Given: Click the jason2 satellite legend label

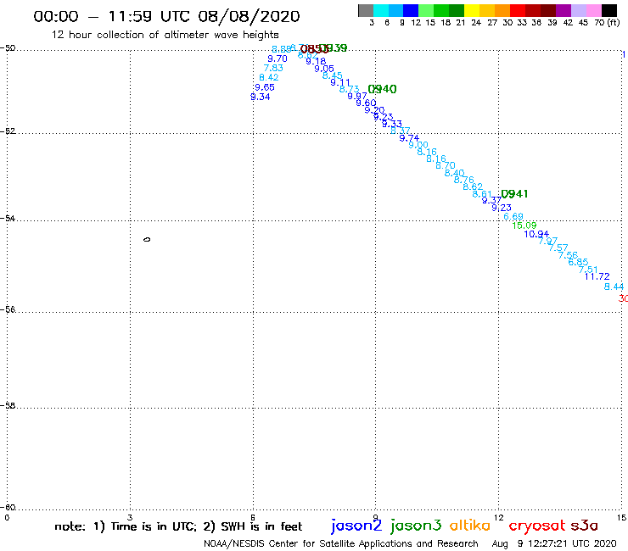Looking at the screenshot, I should (356, 526).
